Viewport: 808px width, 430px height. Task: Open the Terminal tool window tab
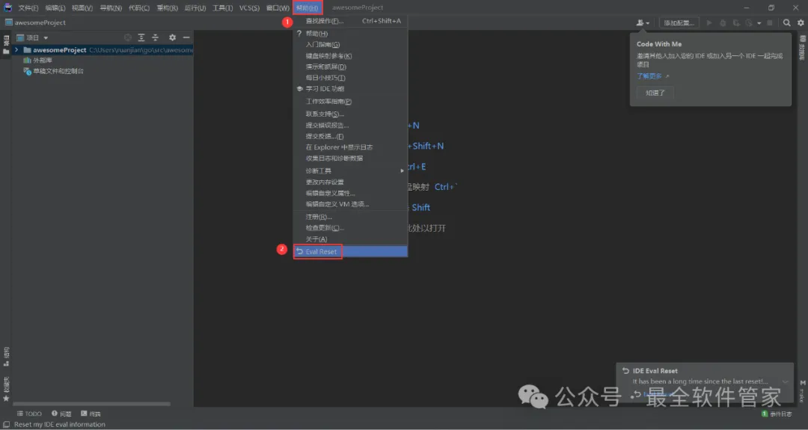point(91,414)
